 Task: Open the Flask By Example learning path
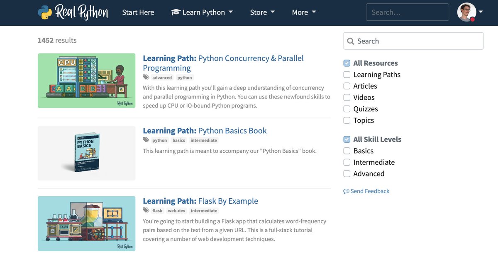tap(200, 201)
